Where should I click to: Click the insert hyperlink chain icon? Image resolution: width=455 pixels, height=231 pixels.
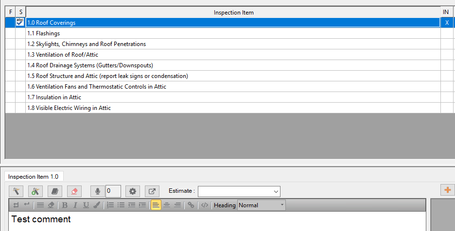191,205
